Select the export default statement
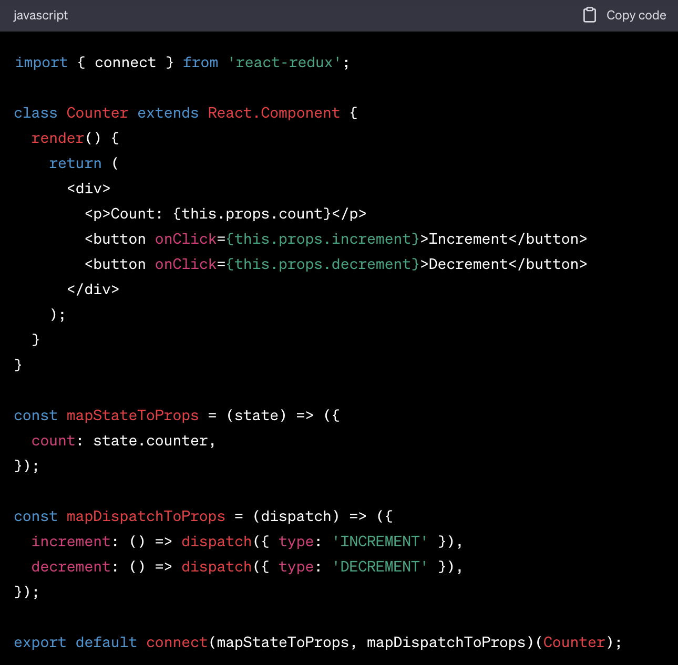Viewport: 678px width, 665px height. pyautogui.click(x=75, y=642)
